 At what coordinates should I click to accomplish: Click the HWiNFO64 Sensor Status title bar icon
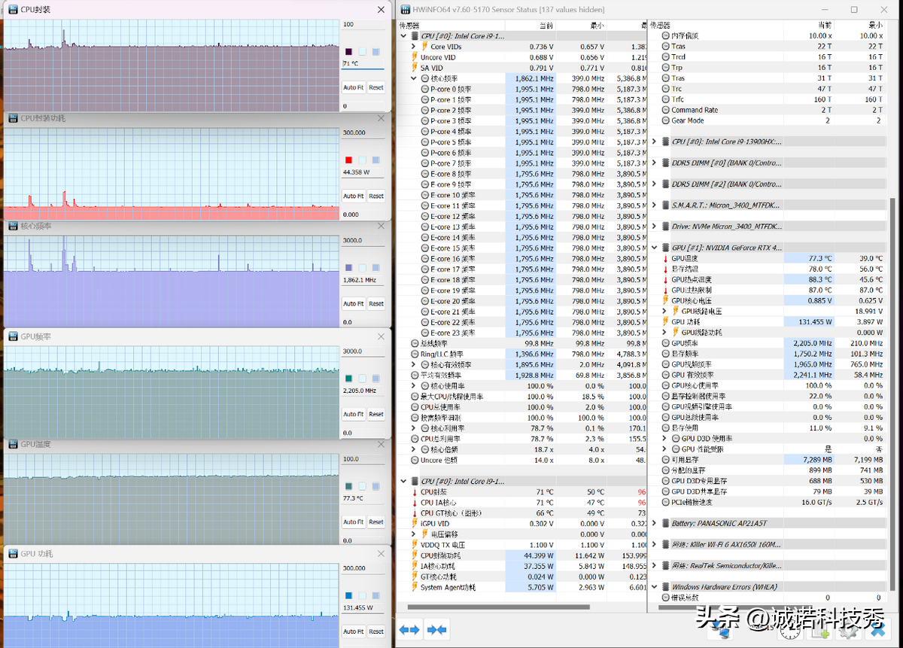[405, 10]
